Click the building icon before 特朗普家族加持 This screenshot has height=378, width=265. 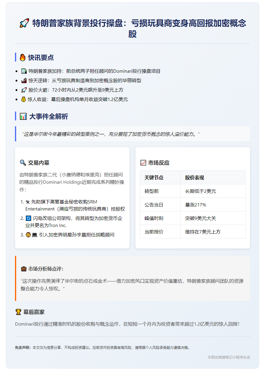(x=24, y=71)
